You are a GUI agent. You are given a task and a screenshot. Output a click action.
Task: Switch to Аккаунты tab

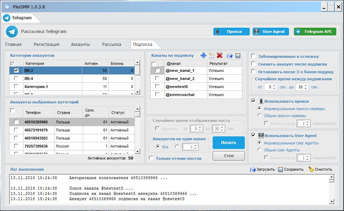point(80,45)
